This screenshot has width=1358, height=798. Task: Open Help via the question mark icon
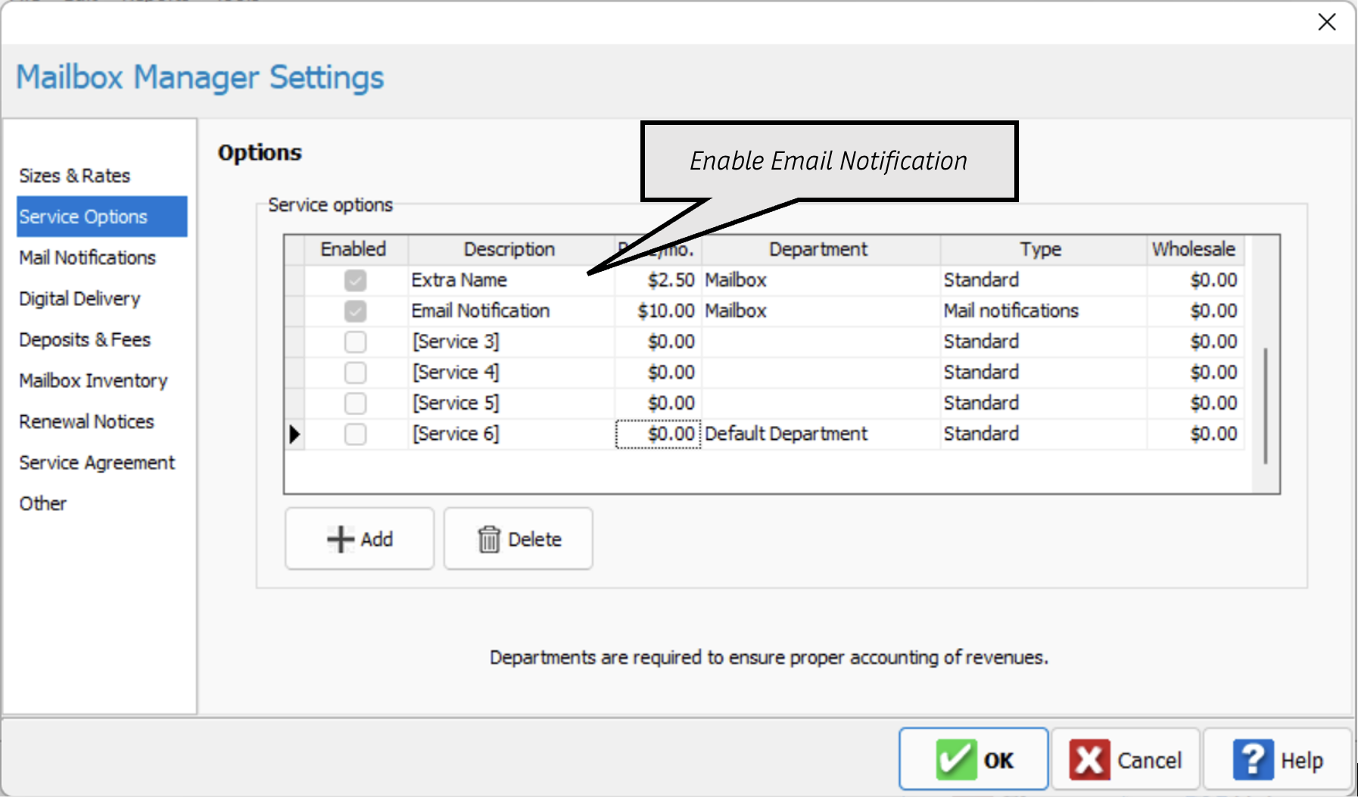[1253, 760]
